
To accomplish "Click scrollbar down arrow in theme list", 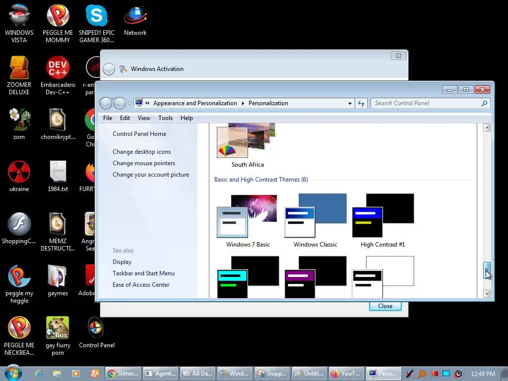I will [x=487, y=294].
